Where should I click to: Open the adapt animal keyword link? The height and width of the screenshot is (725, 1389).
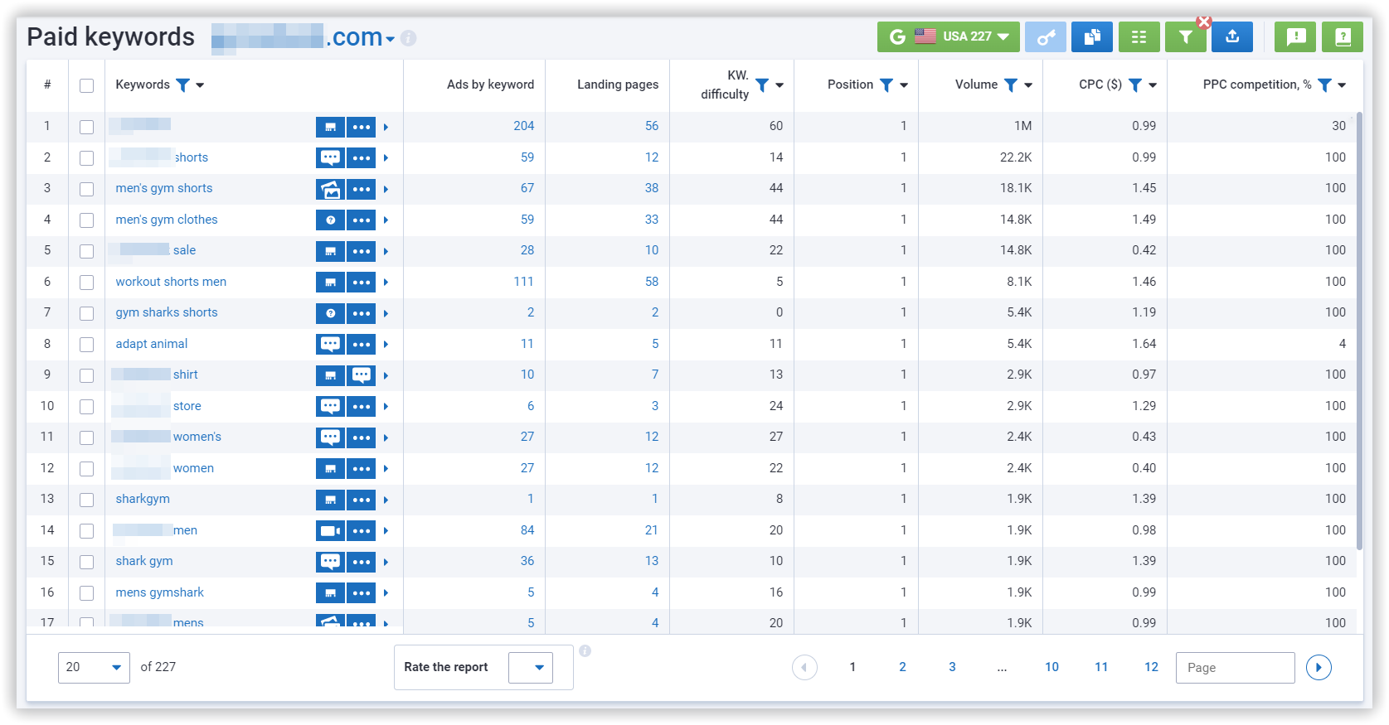[152, 344]
